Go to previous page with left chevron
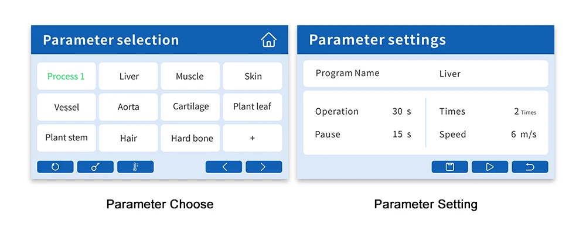 click(x=224, y=167)
